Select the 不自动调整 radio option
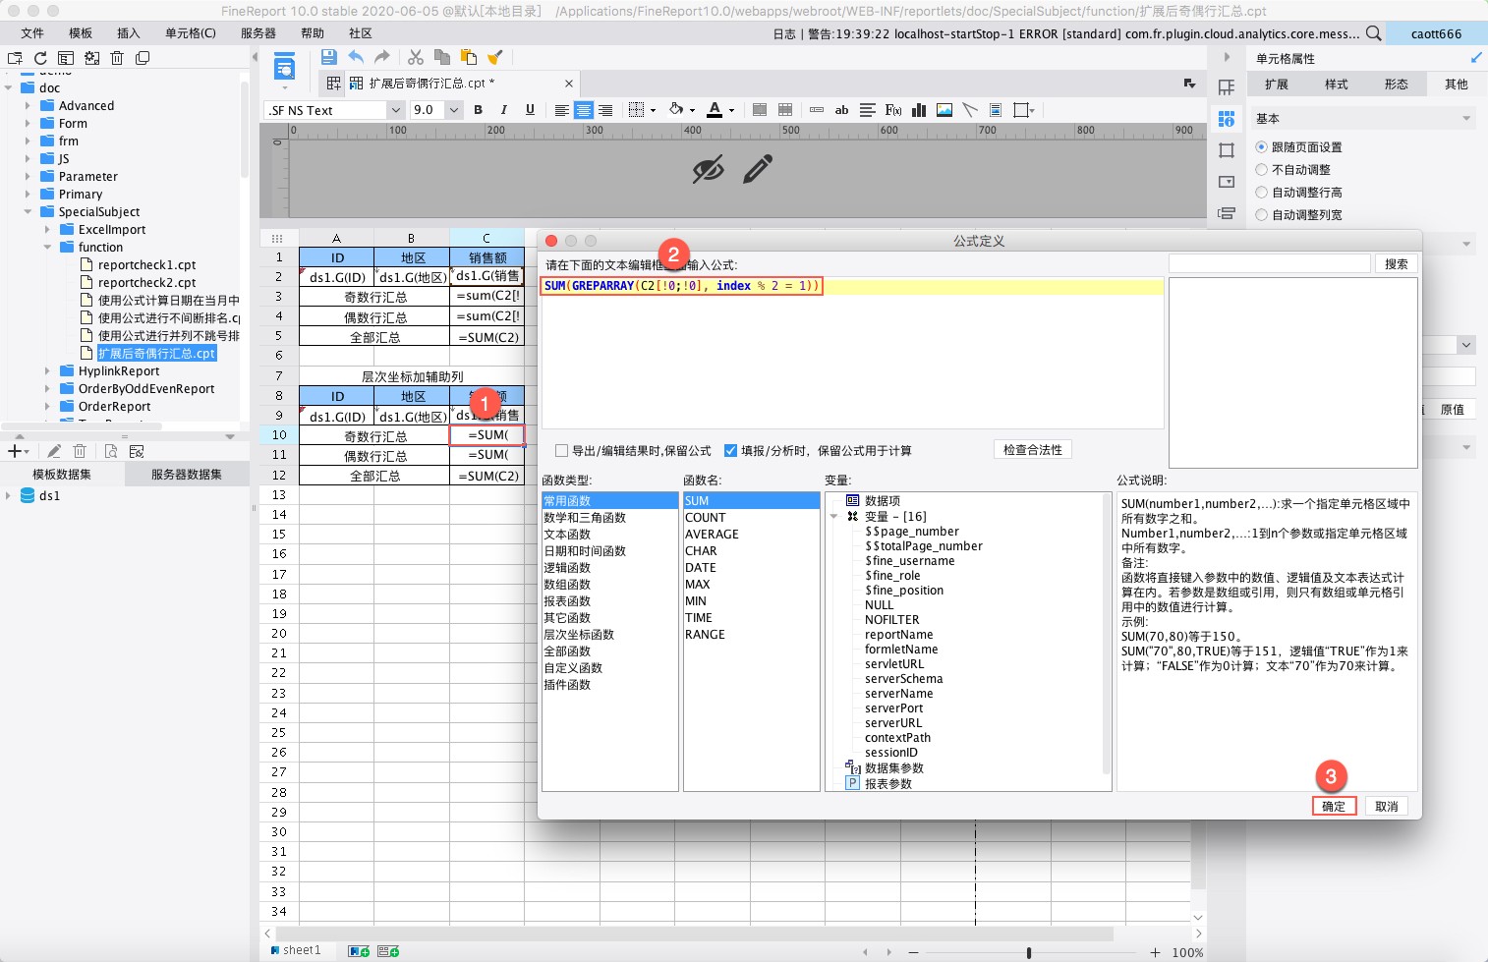1488x962 pixels. 1262,169
